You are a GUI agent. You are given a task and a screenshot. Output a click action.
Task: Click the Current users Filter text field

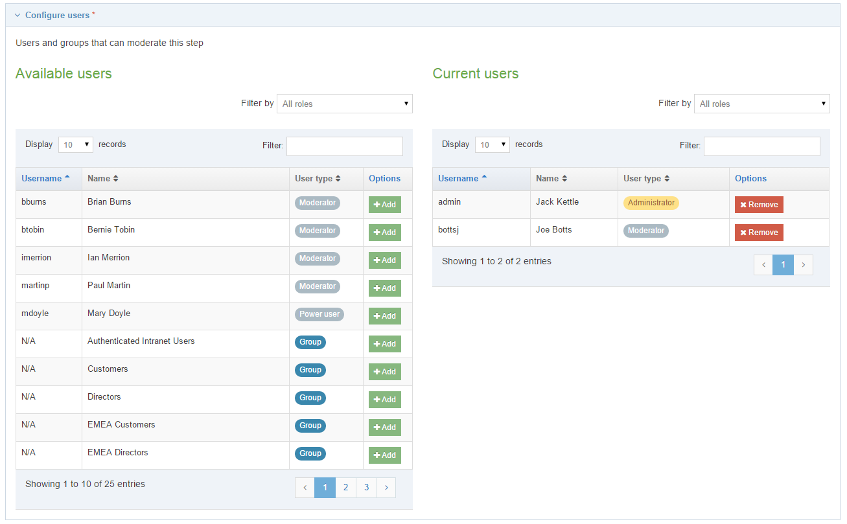click(x=761, y=146)
